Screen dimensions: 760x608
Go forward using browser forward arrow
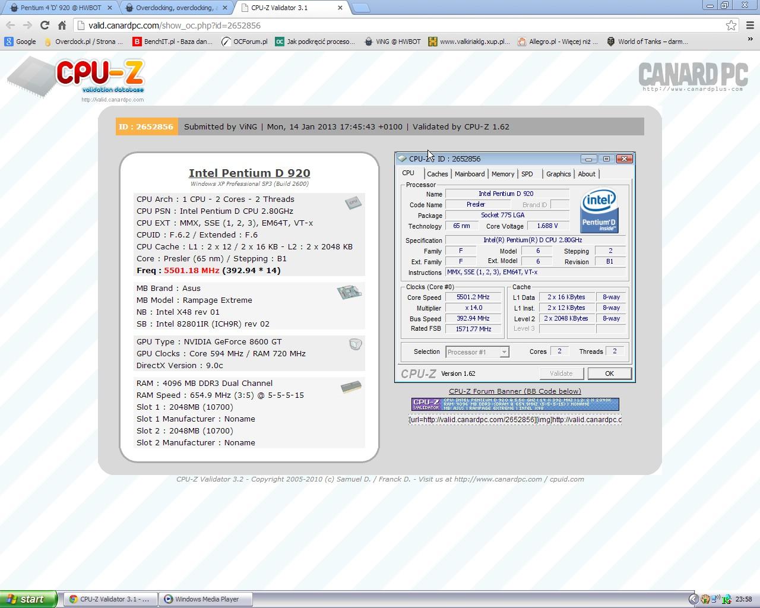[27, 25]
